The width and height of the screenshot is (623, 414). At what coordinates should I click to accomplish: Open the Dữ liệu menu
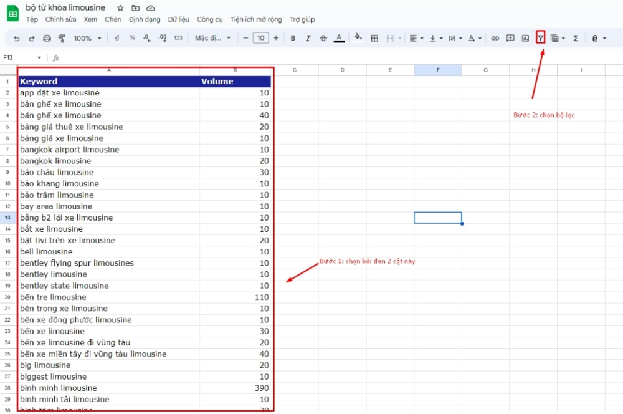click(x=178, y=19)
